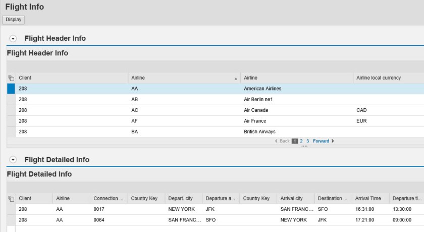
Task: Click Connection column header in detail table
Action: point(109,199)
